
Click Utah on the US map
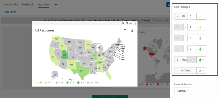tap(64, 55)
